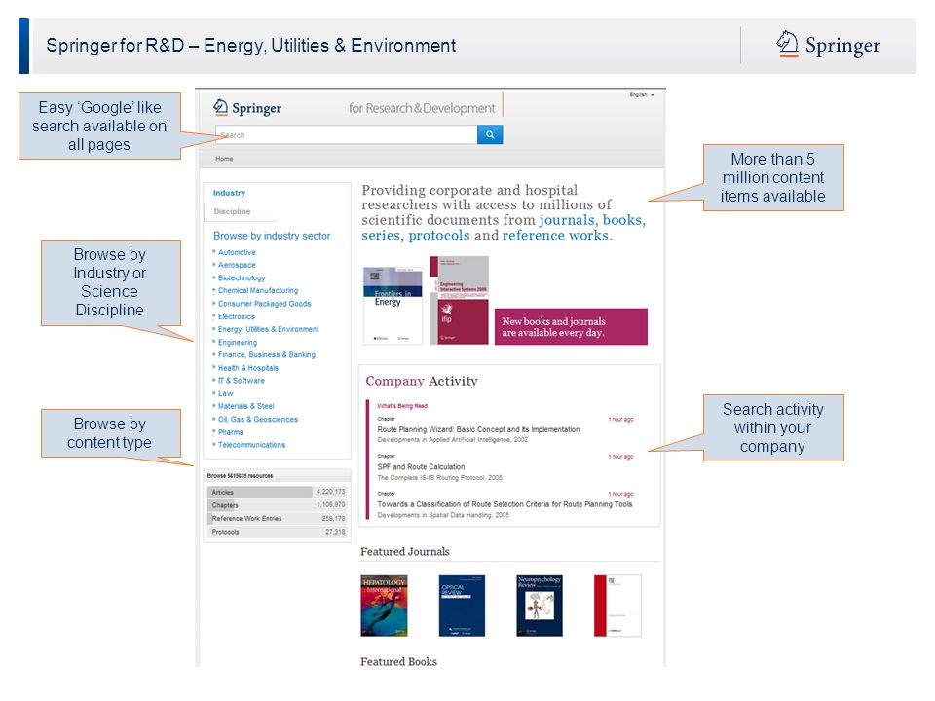Open the Pharma sector link
The height and width of the screenshot is (701, 935).
click(x=230, y=432)
